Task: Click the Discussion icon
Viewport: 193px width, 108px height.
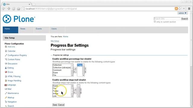Action: point(6,64)
